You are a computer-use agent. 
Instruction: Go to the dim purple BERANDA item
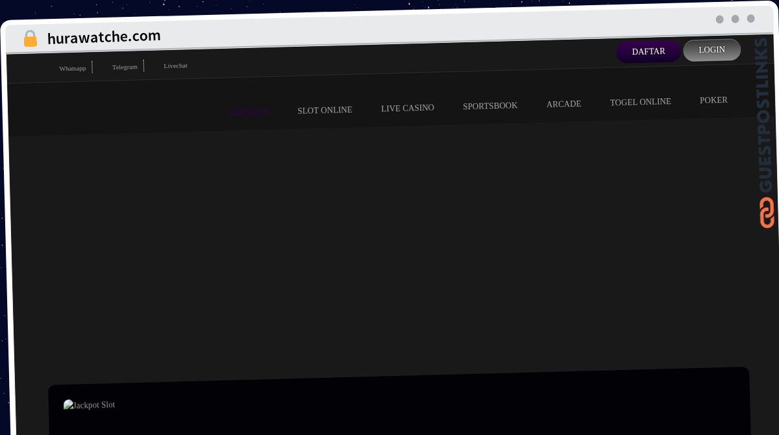pyautogui.click(x=248, y=112)
